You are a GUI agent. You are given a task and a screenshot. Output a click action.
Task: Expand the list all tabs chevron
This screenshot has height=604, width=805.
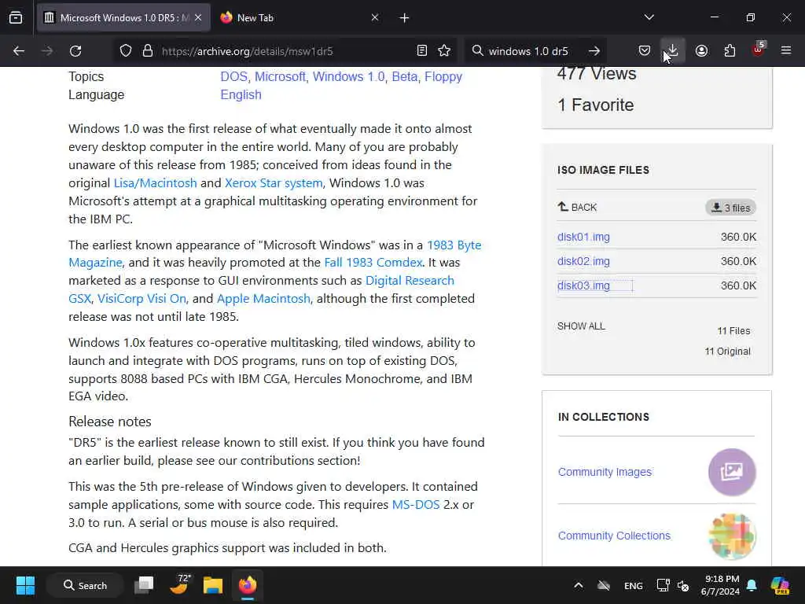(x=649, y=17)
